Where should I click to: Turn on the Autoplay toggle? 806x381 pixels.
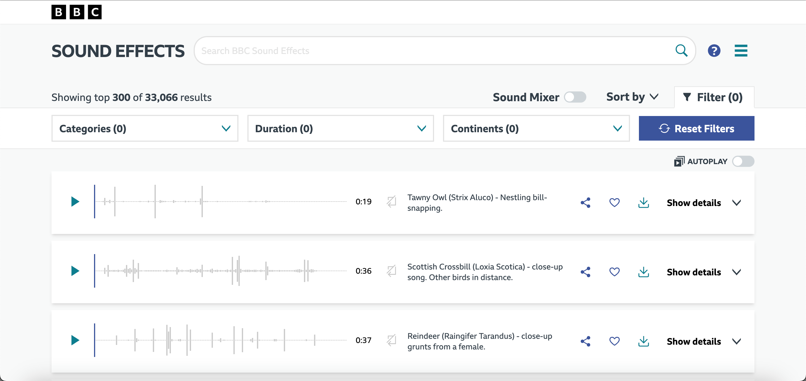(743, 162)
